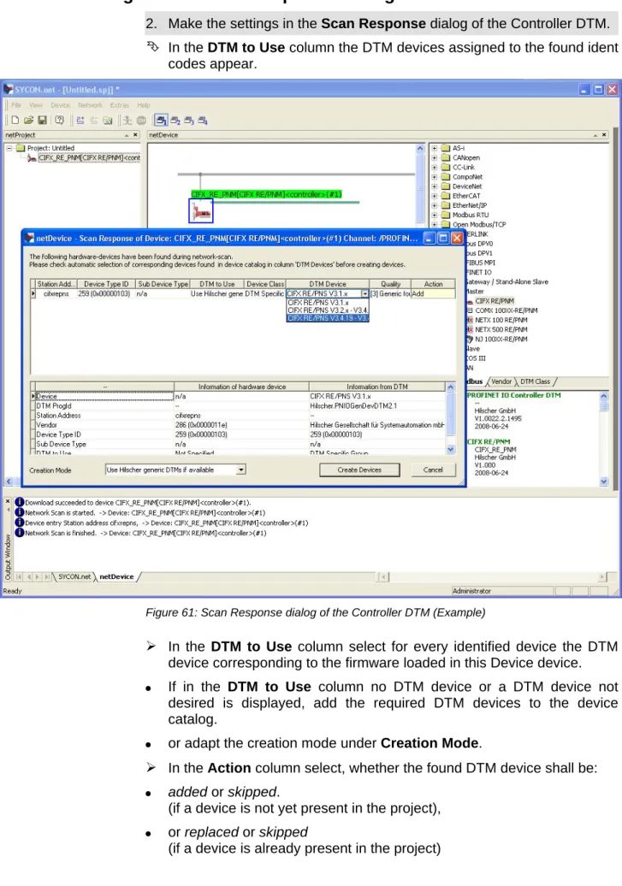Screen dimensions: 622x886
Task: Click the cifxrepns station address cell
Action: click(56, 294)
